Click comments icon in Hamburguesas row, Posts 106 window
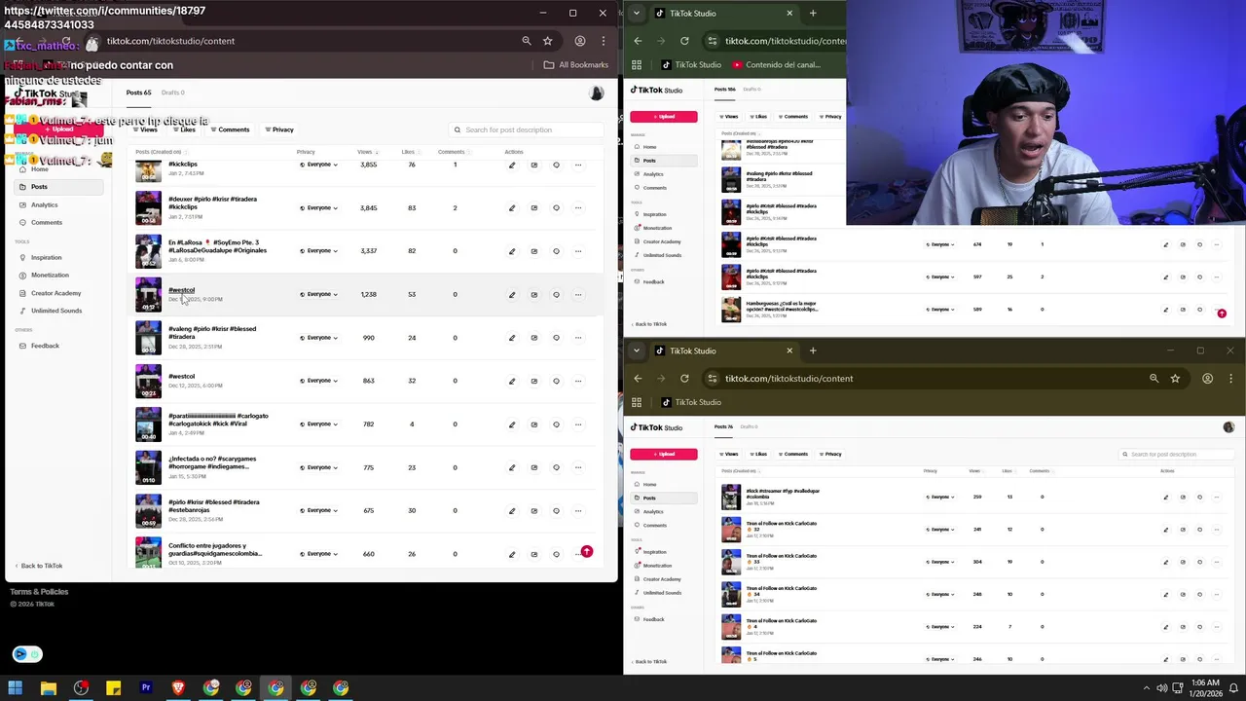 tap(1199, 310)
